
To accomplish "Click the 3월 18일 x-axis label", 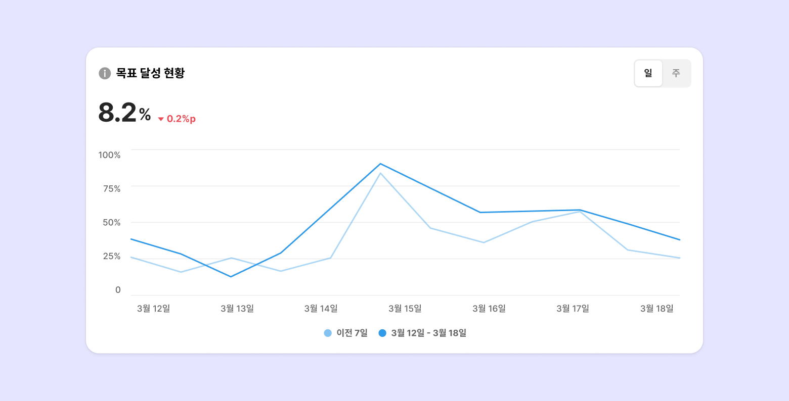I will pos(657,309).
